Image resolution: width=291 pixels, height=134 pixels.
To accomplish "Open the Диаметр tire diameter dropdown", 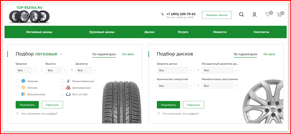I will [87, 70].
